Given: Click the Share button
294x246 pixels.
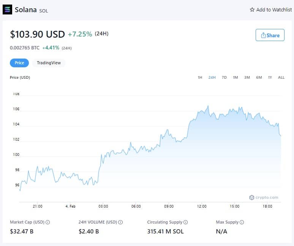Looking at the screenshot, I should coord(270,35).
